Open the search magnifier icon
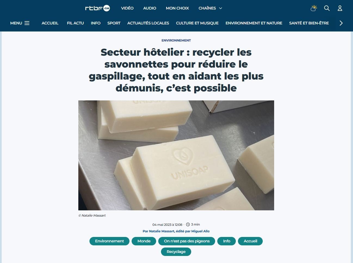353x263 pixels. (327, 8)
